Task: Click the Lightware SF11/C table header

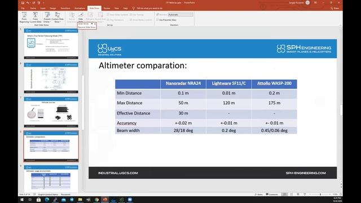Action: [x=228, y=83]
